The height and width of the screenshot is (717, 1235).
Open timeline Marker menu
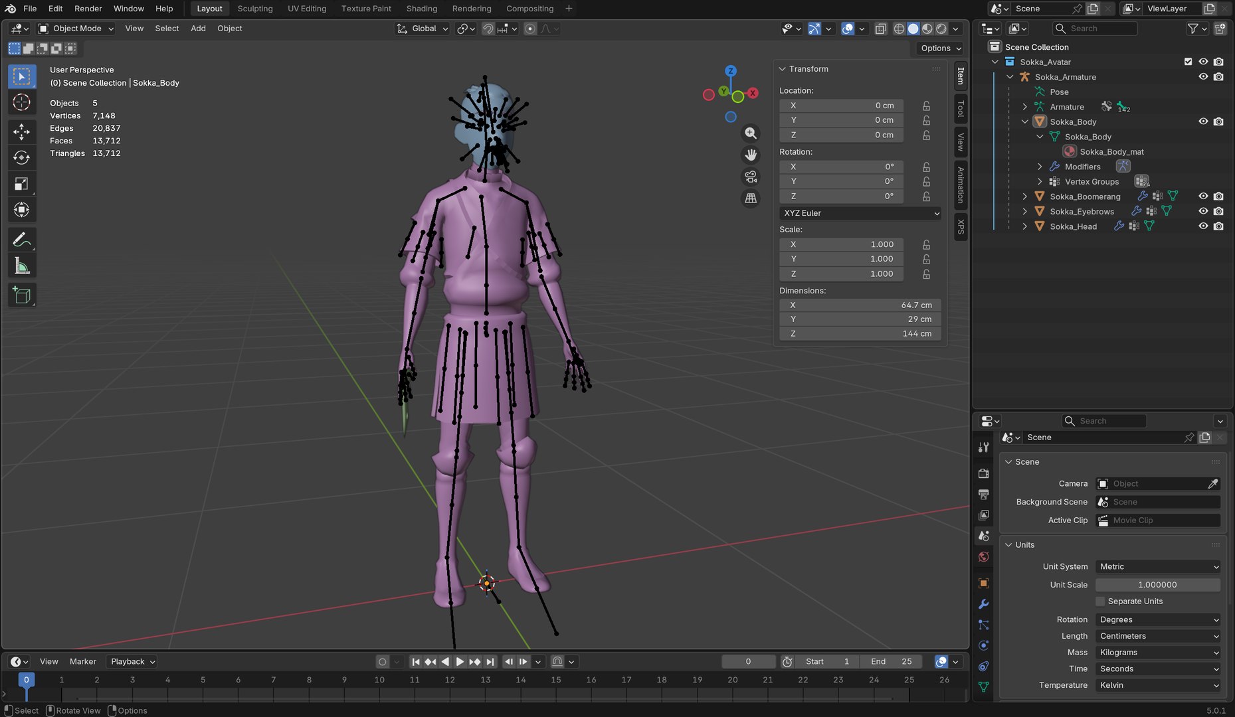(x=83, y=661)
